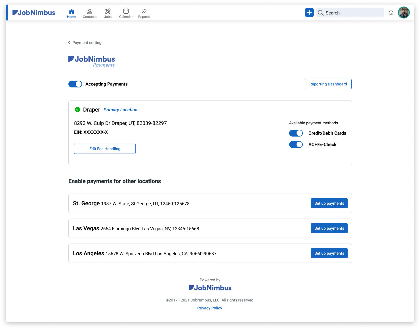Switch to the Calendar tab
The height and width of the screenshot is (329, 420).
126,13
